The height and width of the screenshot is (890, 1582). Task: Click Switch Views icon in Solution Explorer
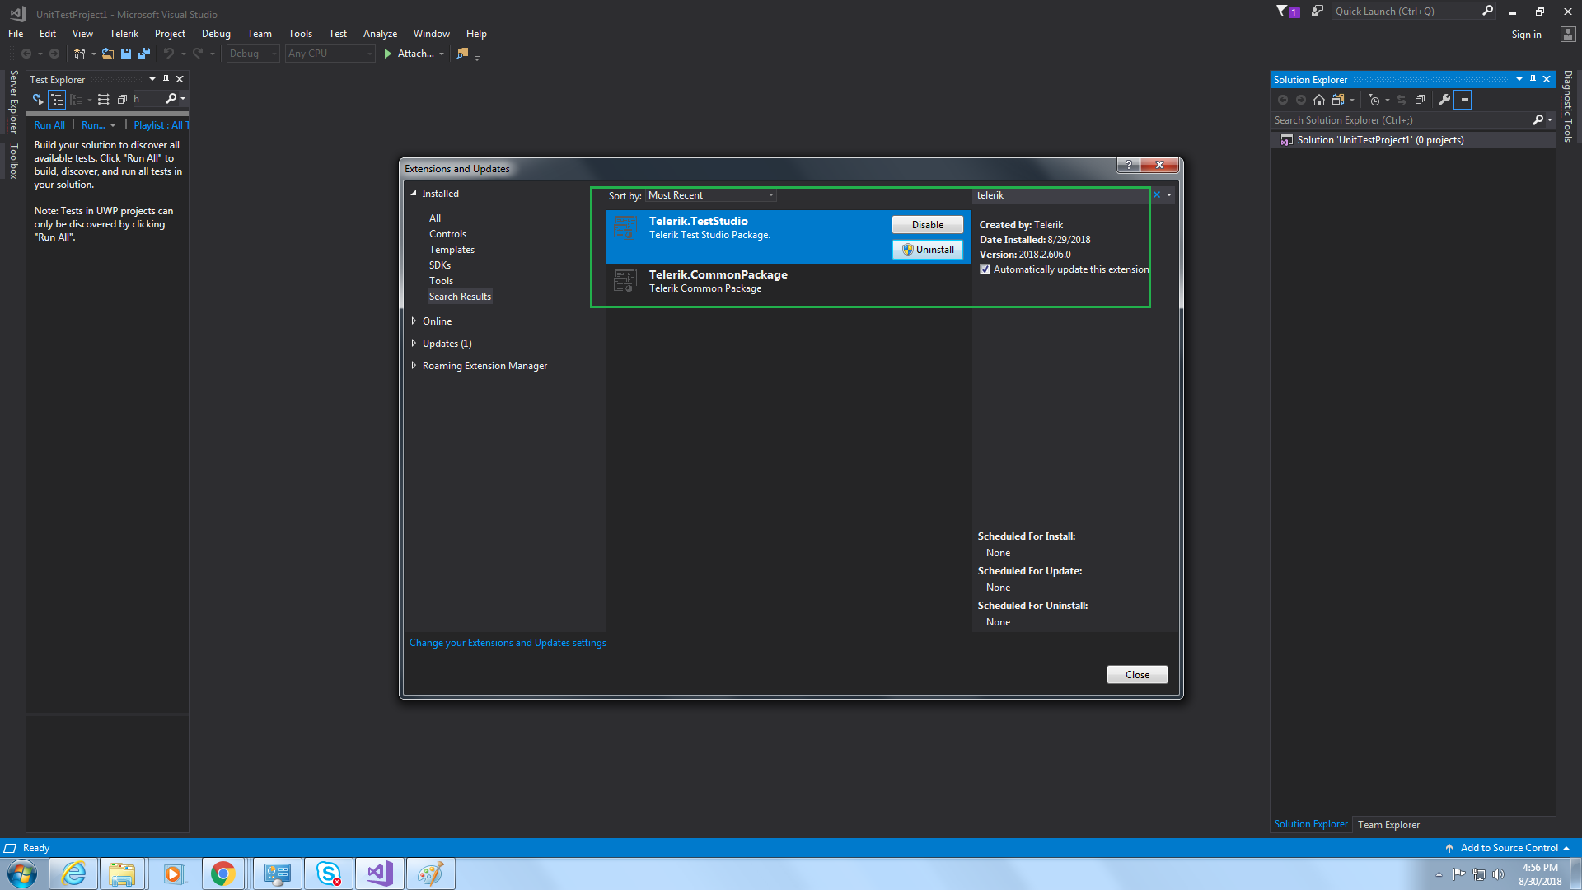1338,100
